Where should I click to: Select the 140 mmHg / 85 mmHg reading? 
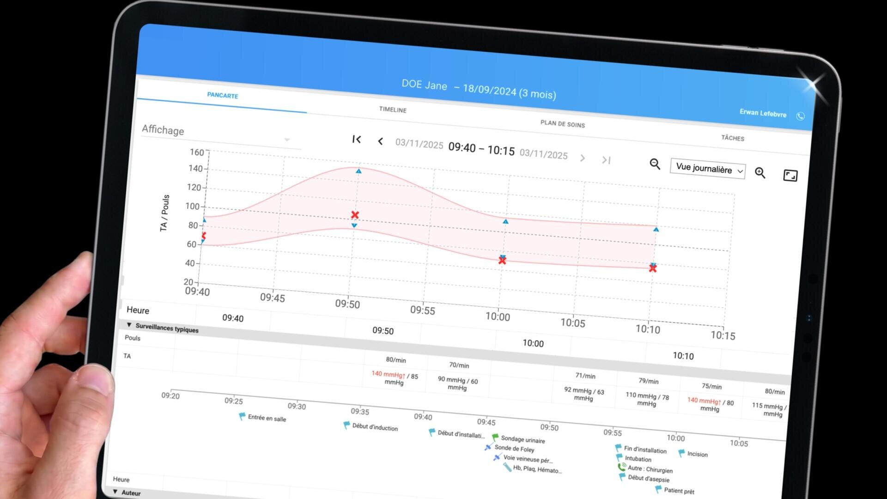395,378
